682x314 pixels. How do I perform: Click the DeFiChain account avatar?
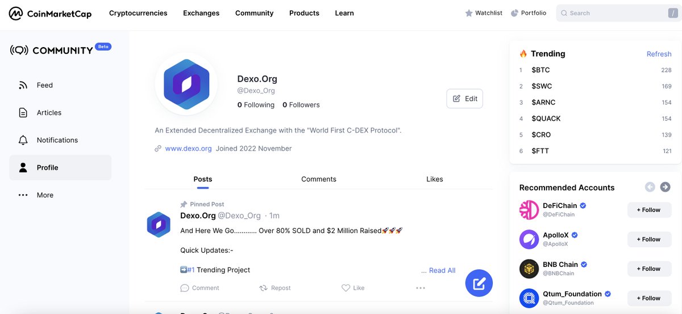click(x=529, y=210)
